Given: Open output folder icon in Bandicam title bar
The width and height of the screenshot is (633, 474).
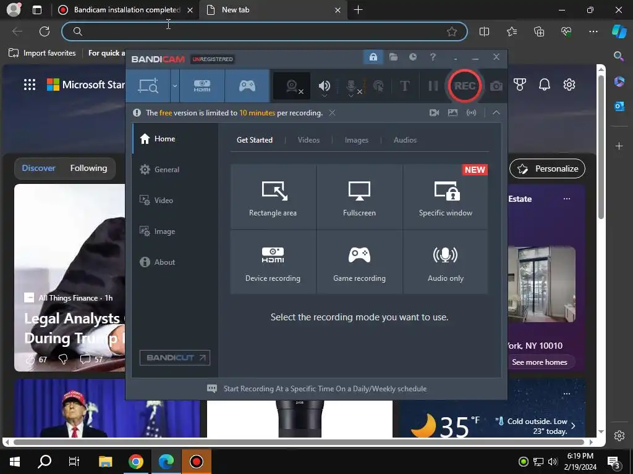Looking at the screenshot, I should (x=393, y=57).
